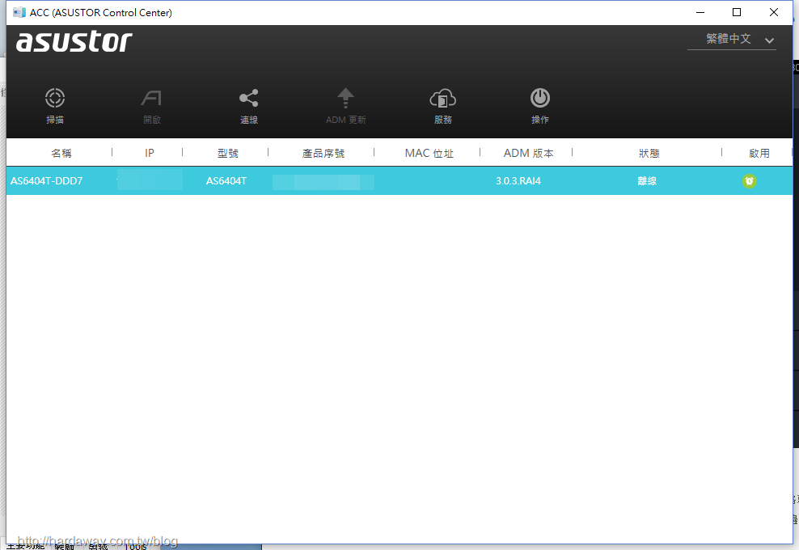
Task: Open the Services (服務) cloud icon
Action: 443,98
